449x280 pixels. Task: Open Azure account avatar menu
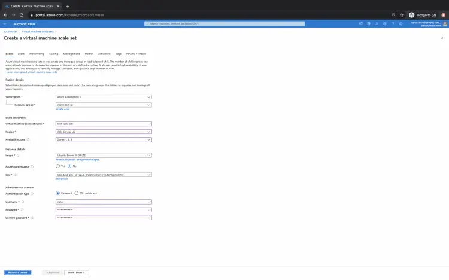coord(445,24)
